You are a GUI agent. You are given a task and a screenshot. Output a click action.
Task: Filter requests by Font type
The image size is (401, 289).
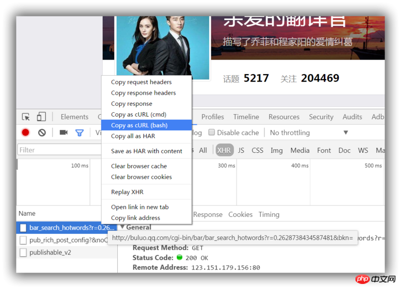324,150
